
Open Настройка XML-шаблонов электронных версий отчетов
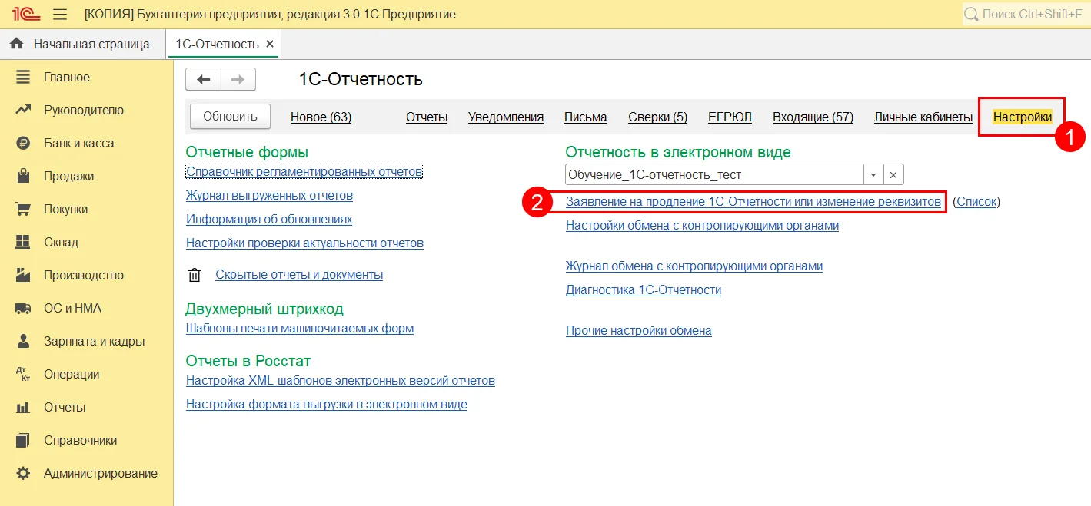341,380
